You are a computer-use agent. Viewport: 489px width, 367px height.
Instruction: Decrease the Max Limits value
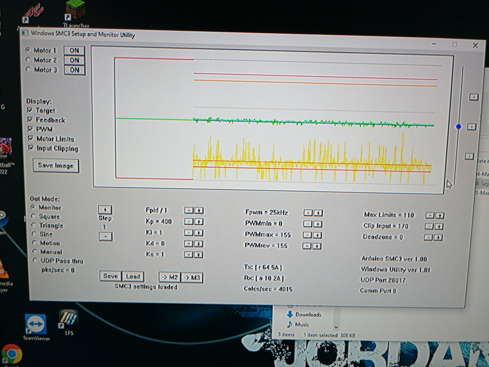430,216
